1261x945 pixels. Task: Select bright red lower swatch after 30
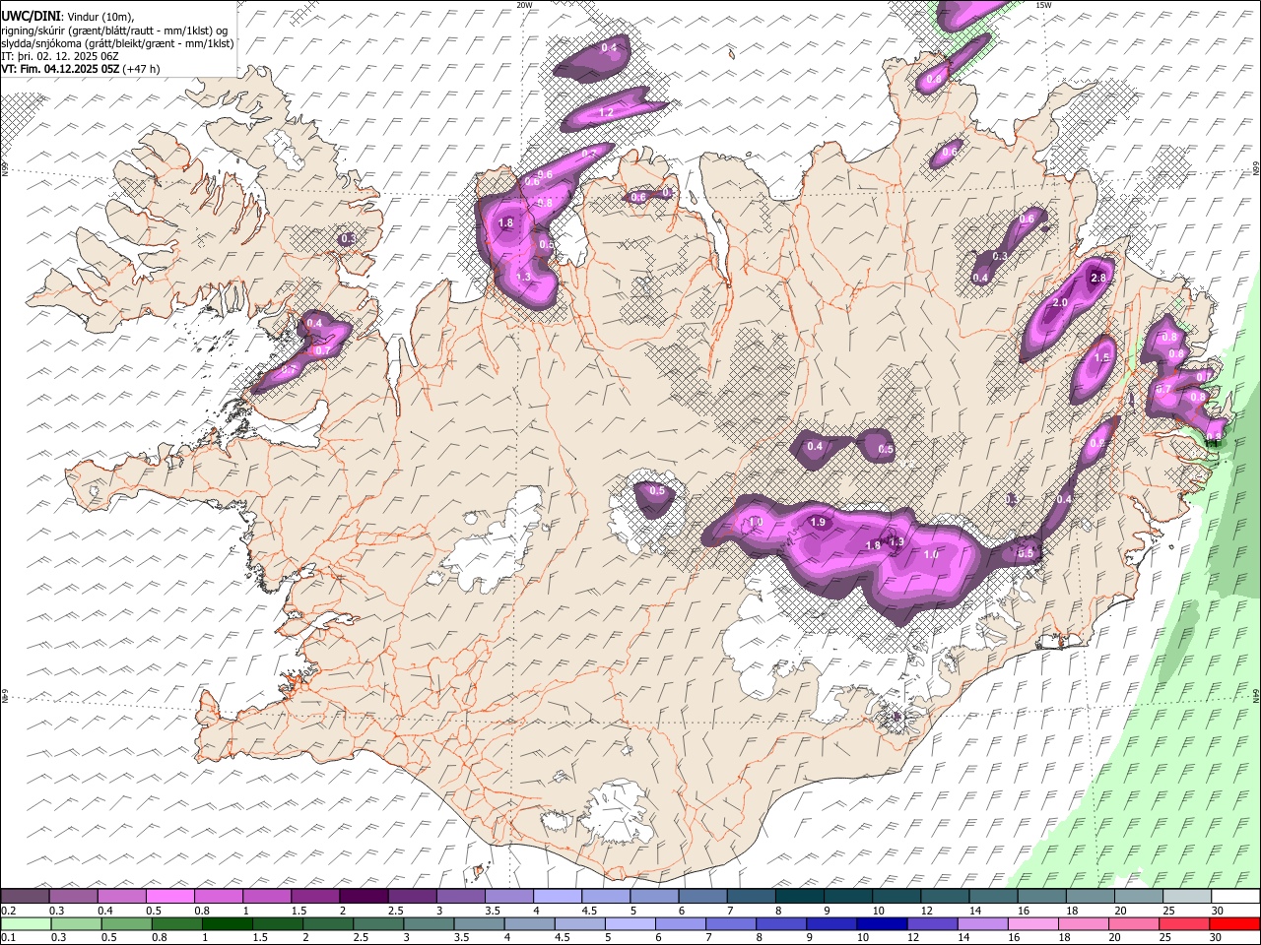click(1235, 924)
